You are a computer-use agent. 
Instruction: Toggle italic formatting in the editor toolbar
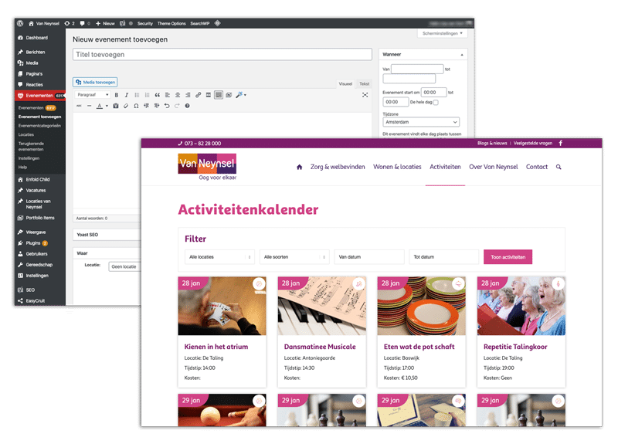pyautogui.click(x=127, y=95)
